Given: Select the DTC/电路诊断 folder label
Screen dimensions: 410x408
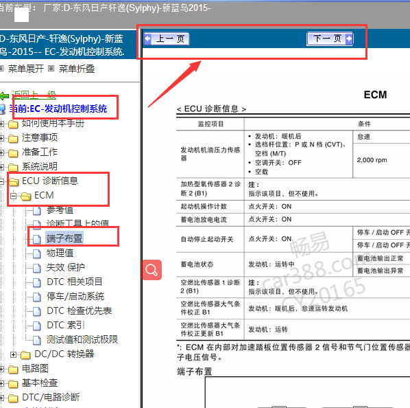Looking at the screenshot, I should pos(51,397).
